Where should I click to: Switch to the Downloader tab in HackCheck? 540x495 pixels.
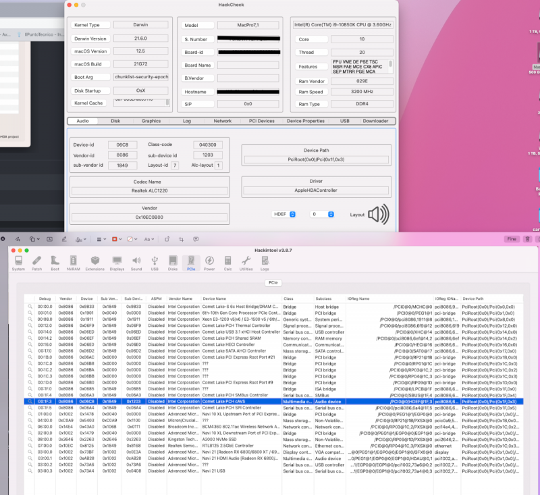click(x=375, y=121)
